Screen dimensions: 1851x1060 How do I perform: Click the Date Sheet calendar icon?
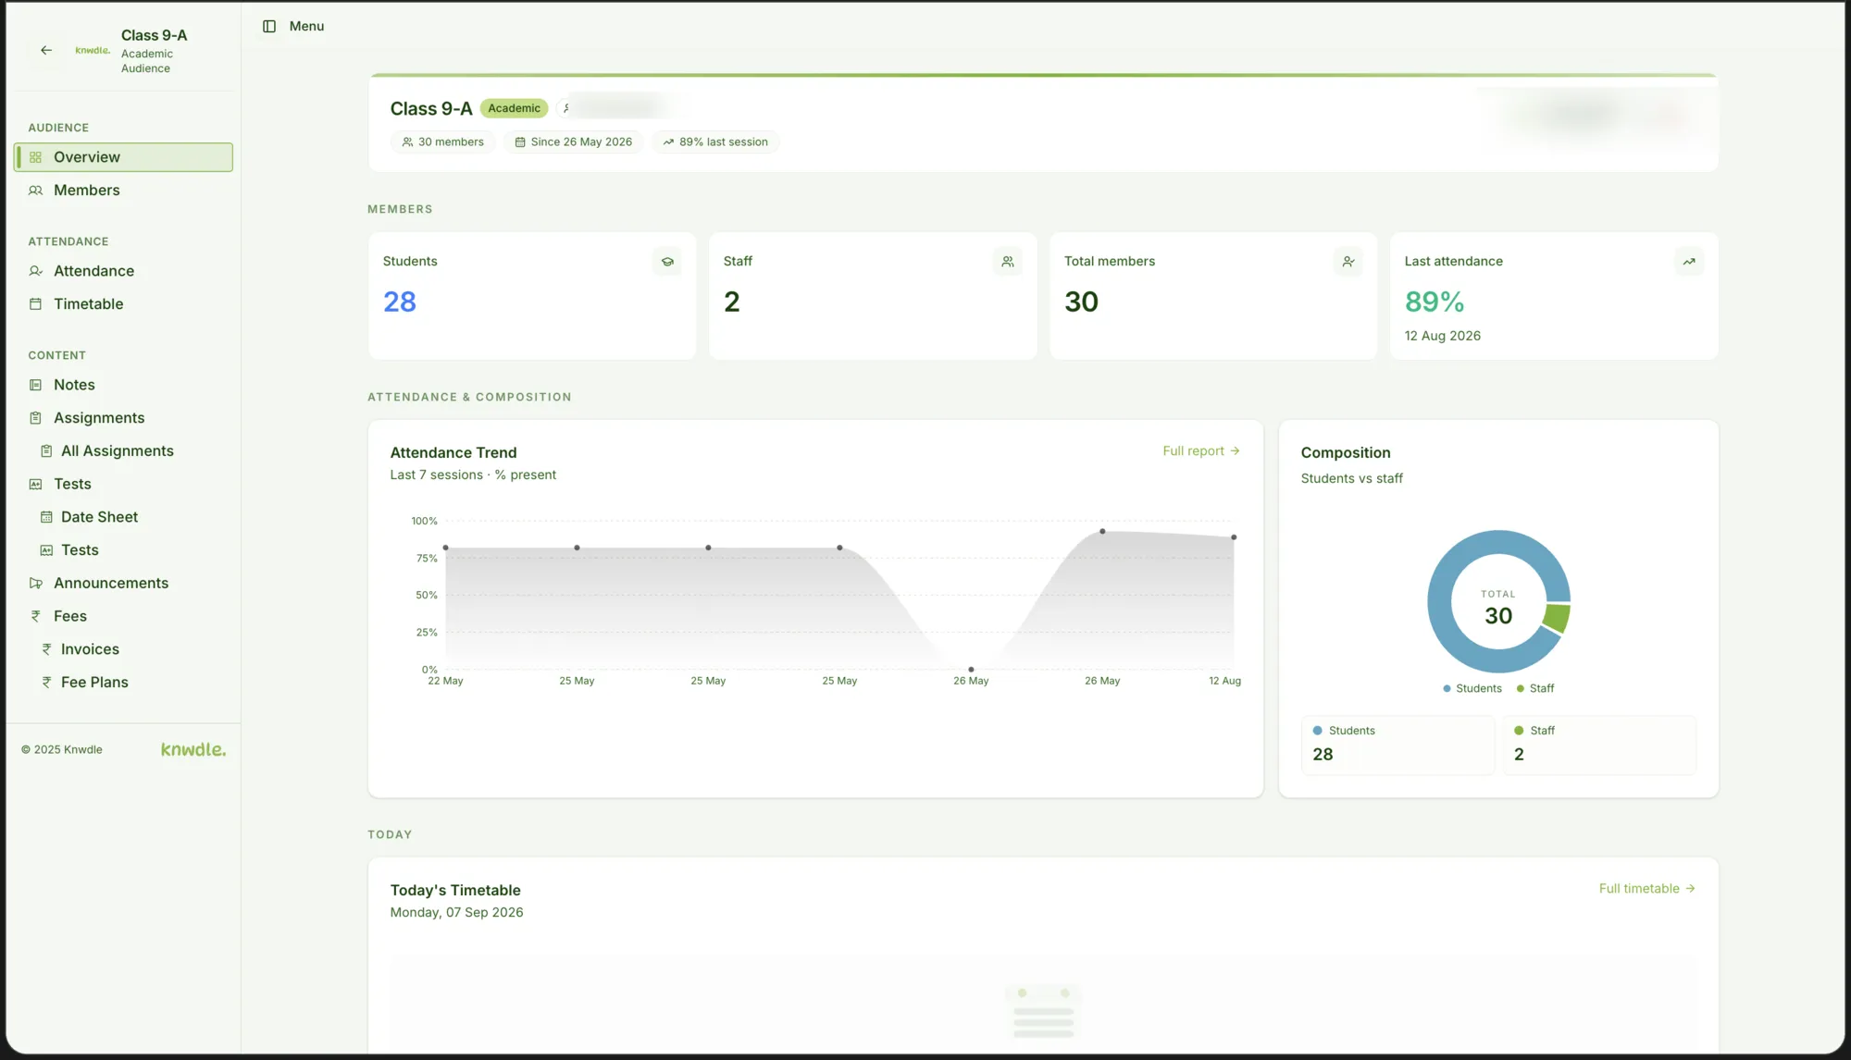click(x=46, y=517)
